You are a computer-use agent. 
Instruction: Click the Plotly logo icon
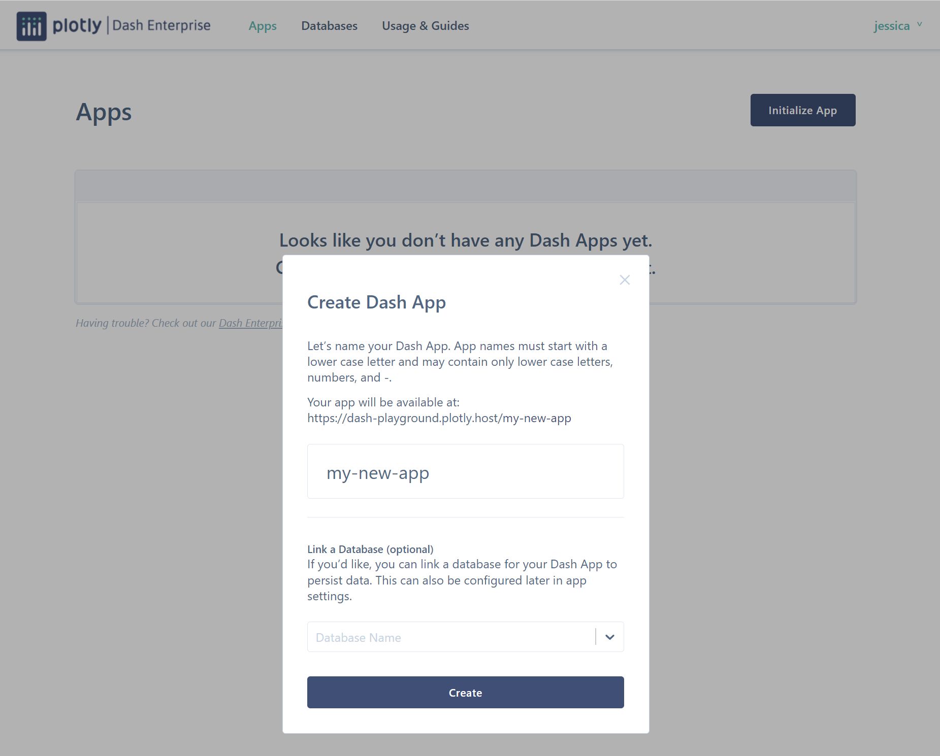[31, 26]
